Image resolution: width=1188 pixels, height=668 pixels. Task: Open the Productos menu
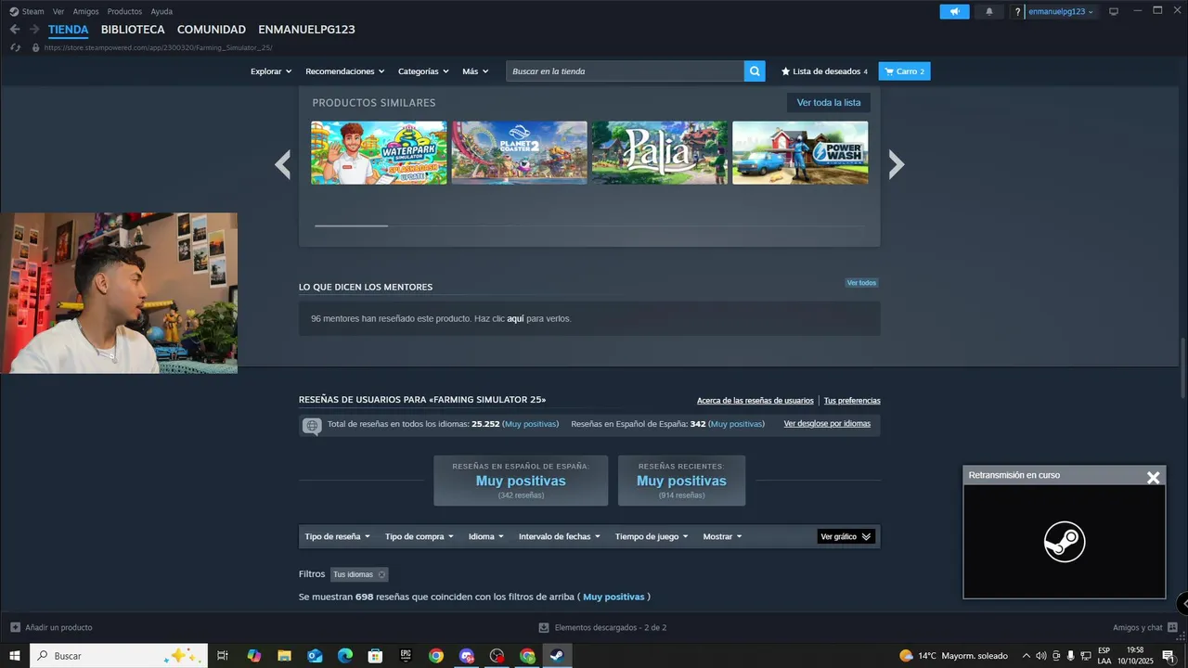124,11
